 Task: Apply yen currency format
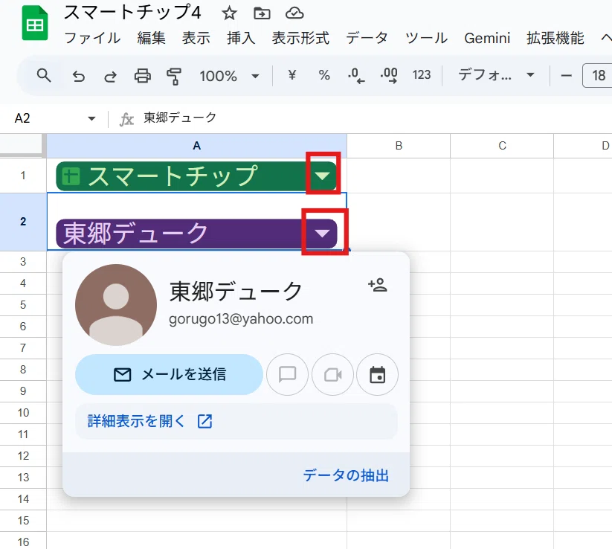(292, 75)
